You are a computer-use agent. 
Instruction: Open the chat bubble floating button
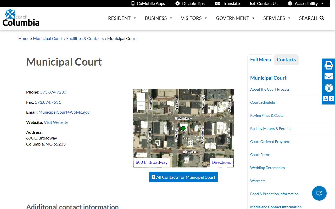[x=319, y=193]
